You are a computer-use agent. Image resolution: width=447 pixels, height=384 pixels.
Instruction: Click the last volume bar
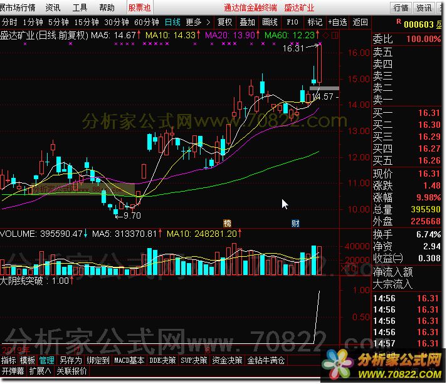tap(320, 261)
